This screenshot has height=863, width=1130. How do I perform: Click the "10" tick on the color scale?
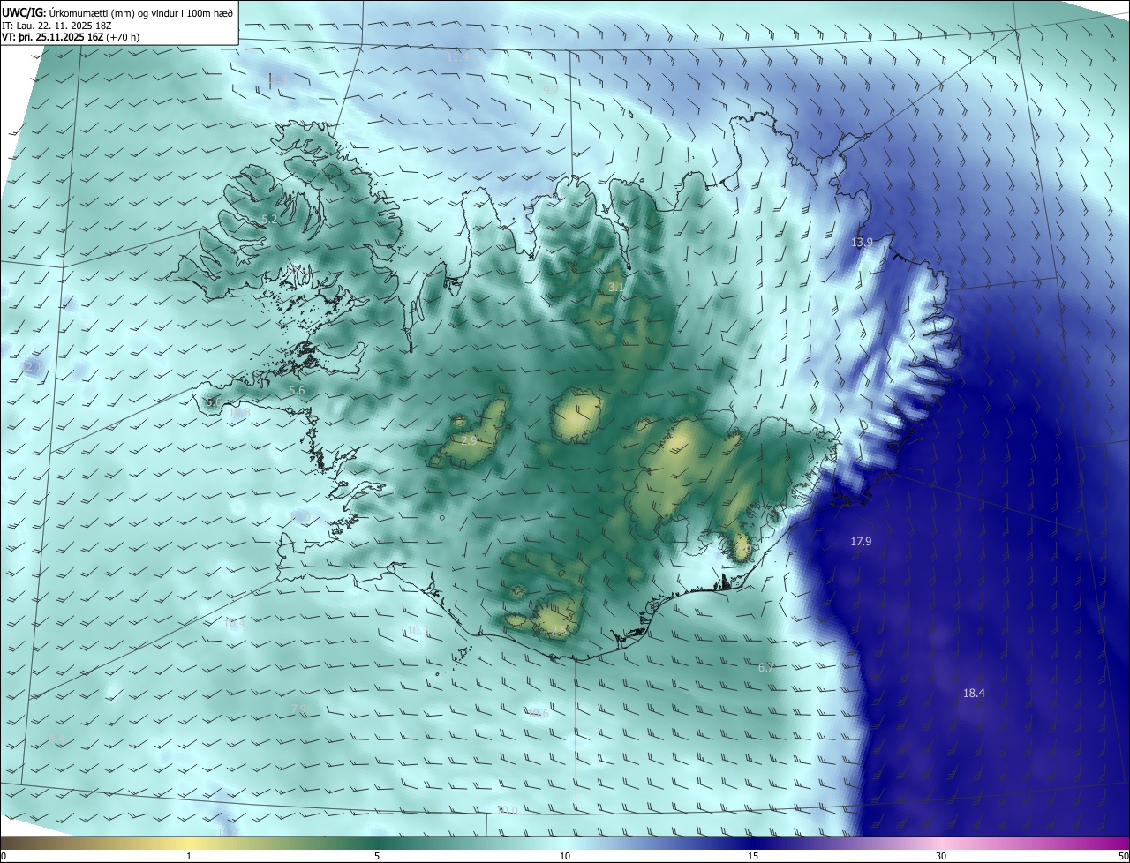pyautogui.click(x=565, y=856)
